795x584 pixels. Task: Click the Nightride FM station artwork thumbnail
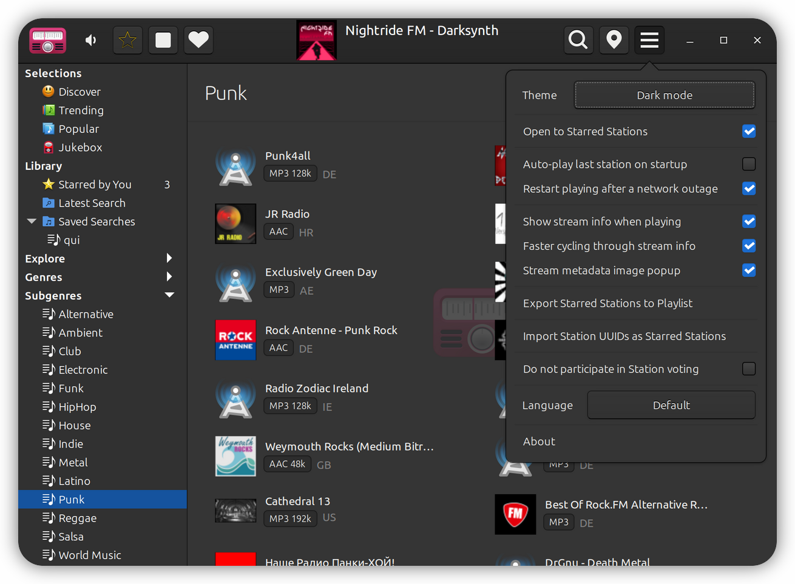pos(316,40)
